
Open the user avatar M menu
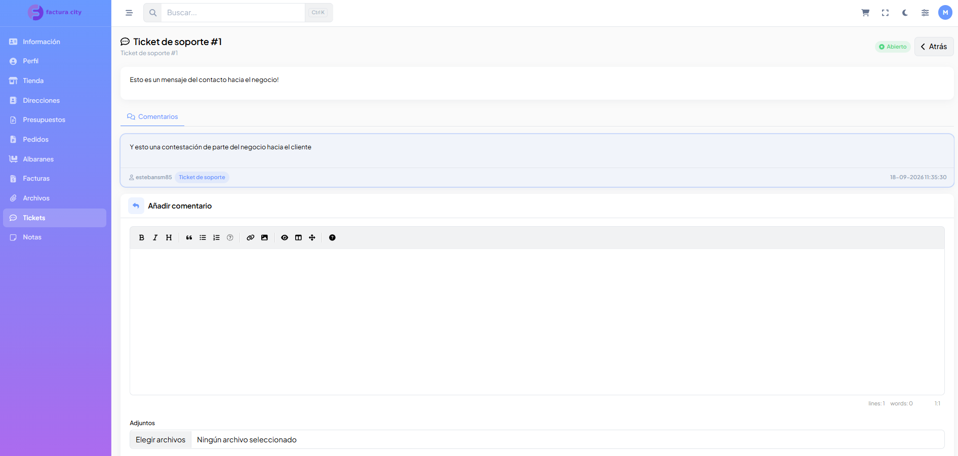[945, 13]
